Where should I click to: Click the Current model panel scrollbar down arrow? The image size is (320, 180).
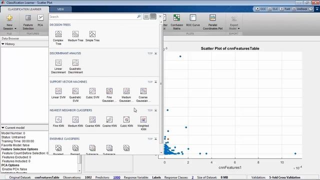click(x=79, y=171)
